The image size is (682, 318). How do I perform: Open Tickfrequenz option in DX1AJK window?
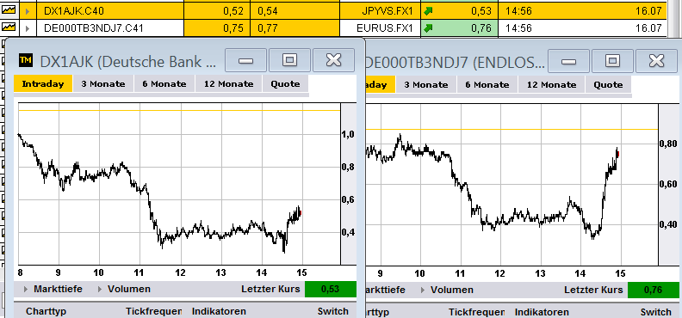point(153,311)
